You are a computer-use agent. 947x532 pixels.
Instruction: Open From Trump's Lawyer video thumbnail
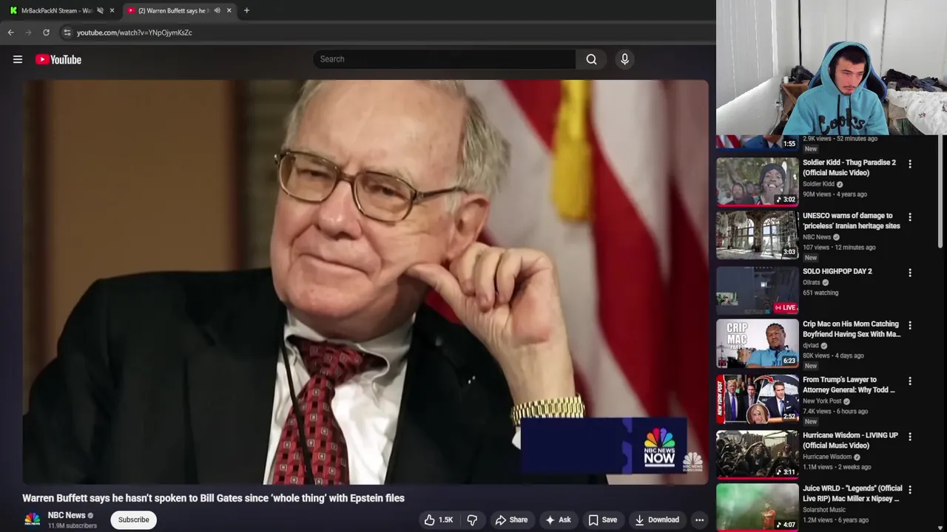pyautogui.click(x=757, y=399)
